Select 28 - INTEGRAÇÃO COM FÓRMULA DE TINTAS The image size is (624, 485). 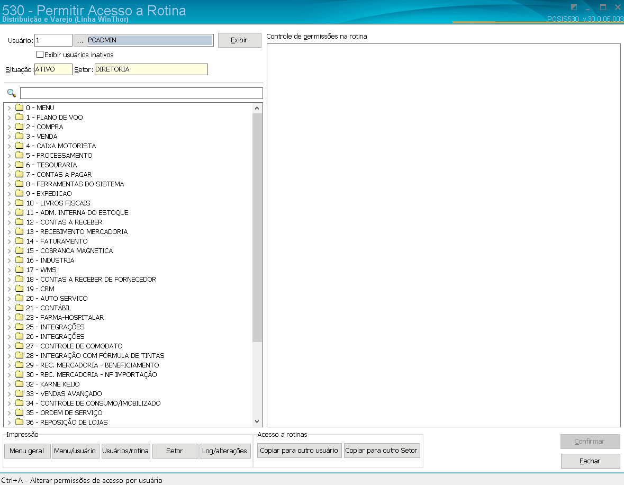(95, 356)
